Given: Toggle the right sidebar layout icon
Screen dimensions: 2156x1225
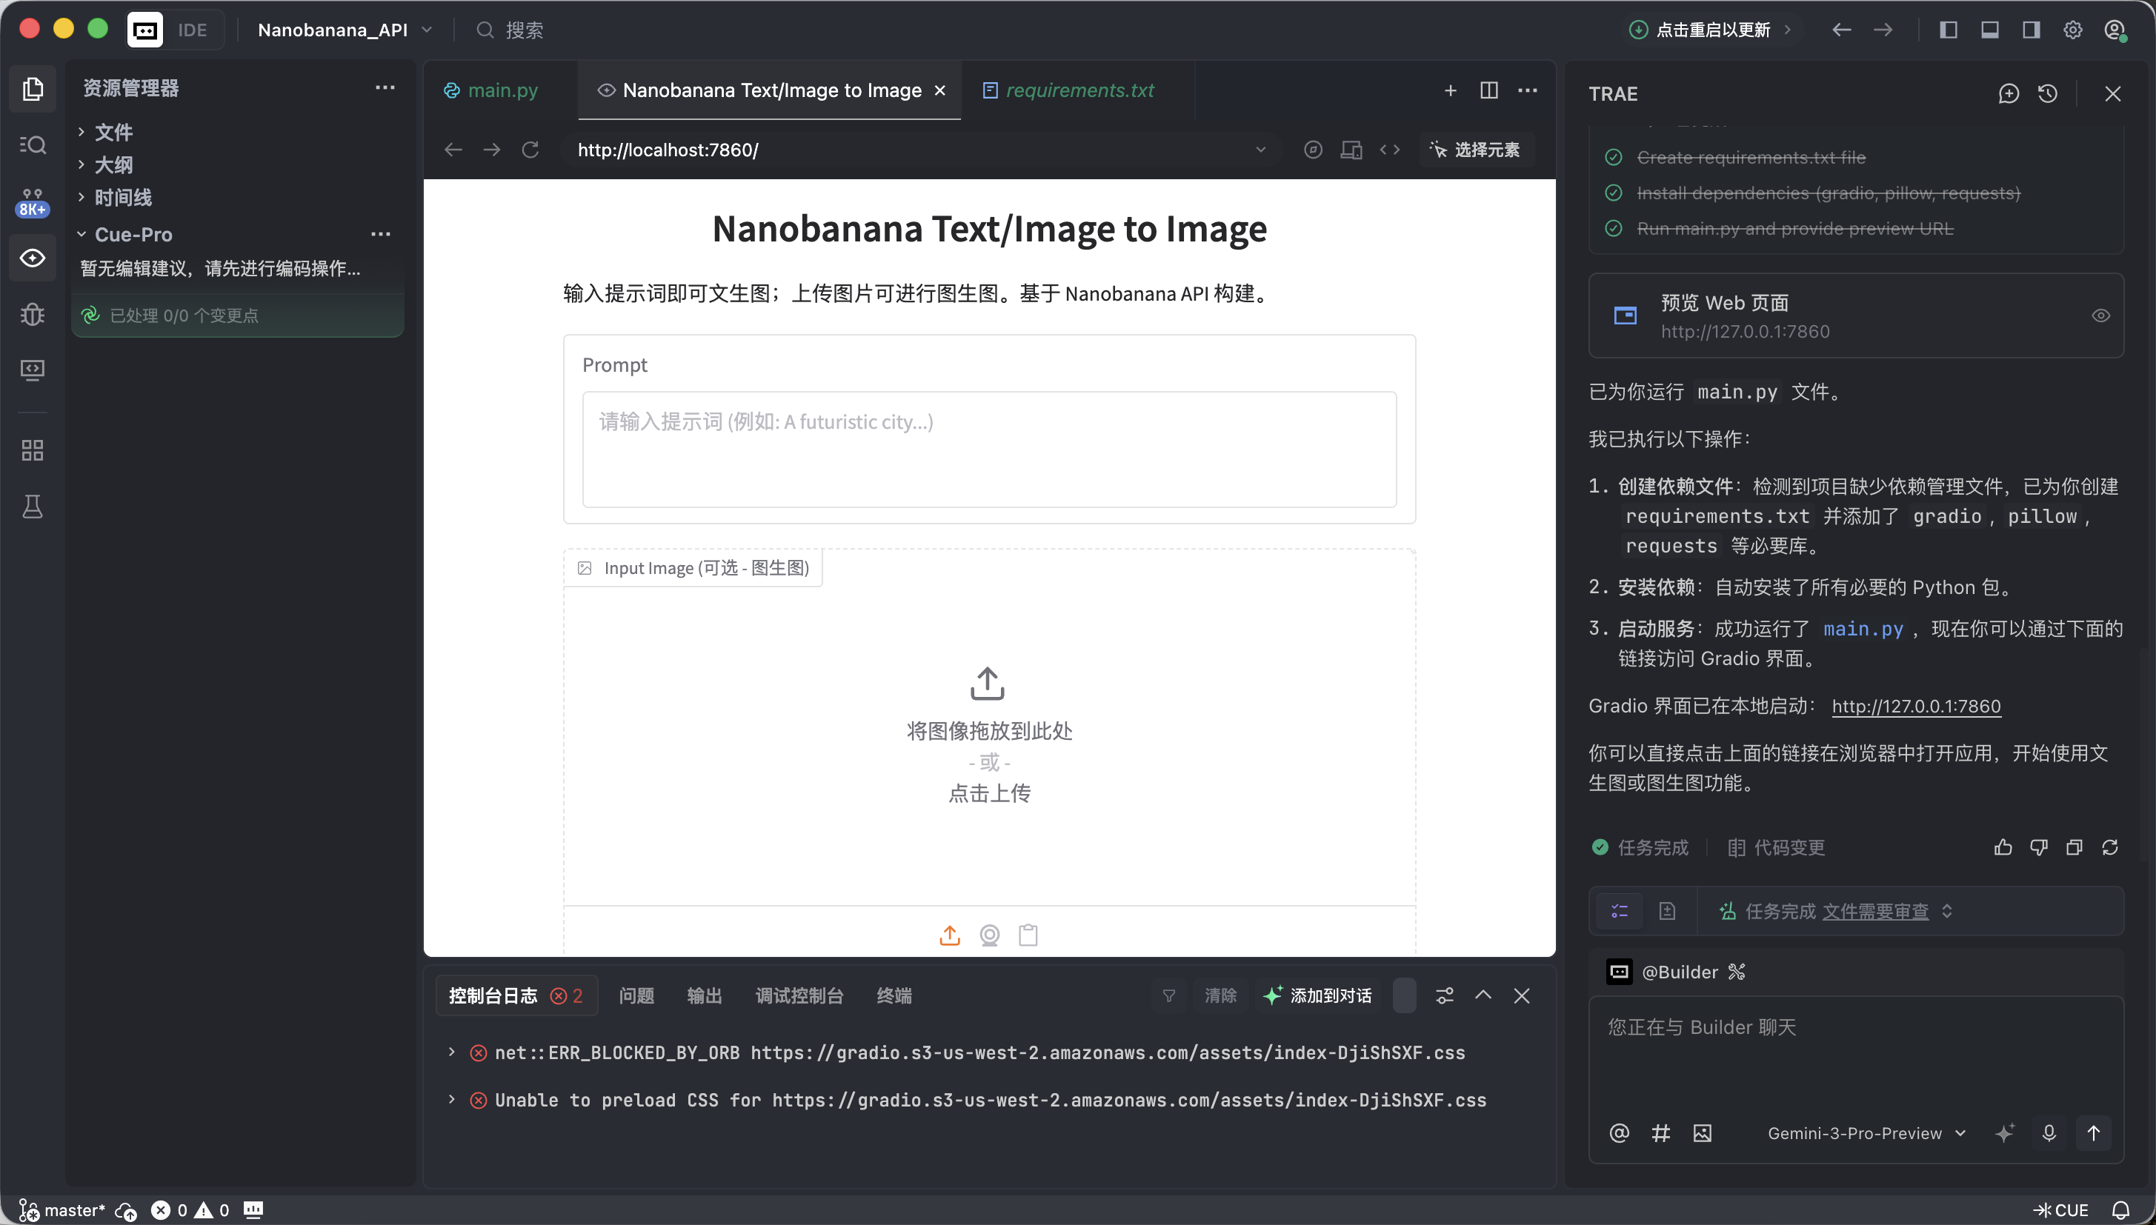Looking at the screenshot, I should (2031, 30).
